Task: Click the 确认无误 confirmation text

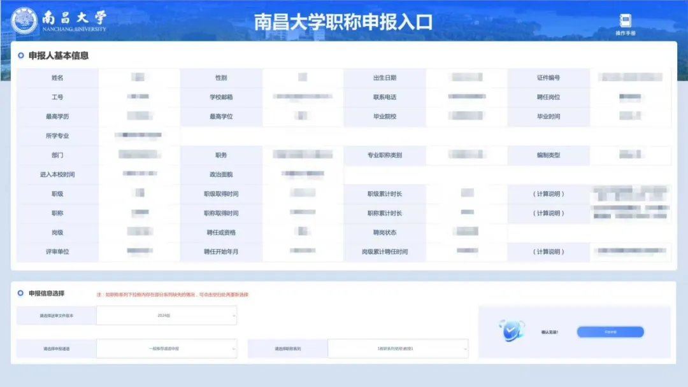Action: (x=549, y=332)
